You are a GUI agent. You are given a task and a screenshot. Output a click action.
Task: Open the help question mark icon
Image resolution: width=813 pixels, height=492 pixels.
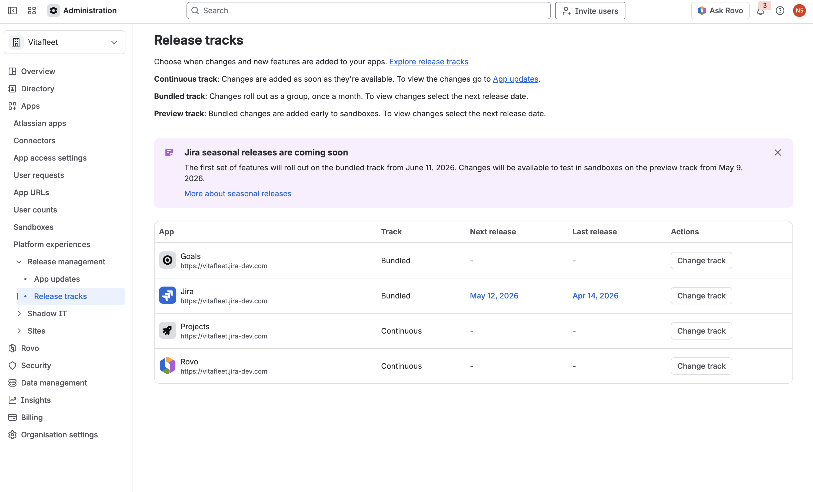(780, 11)
